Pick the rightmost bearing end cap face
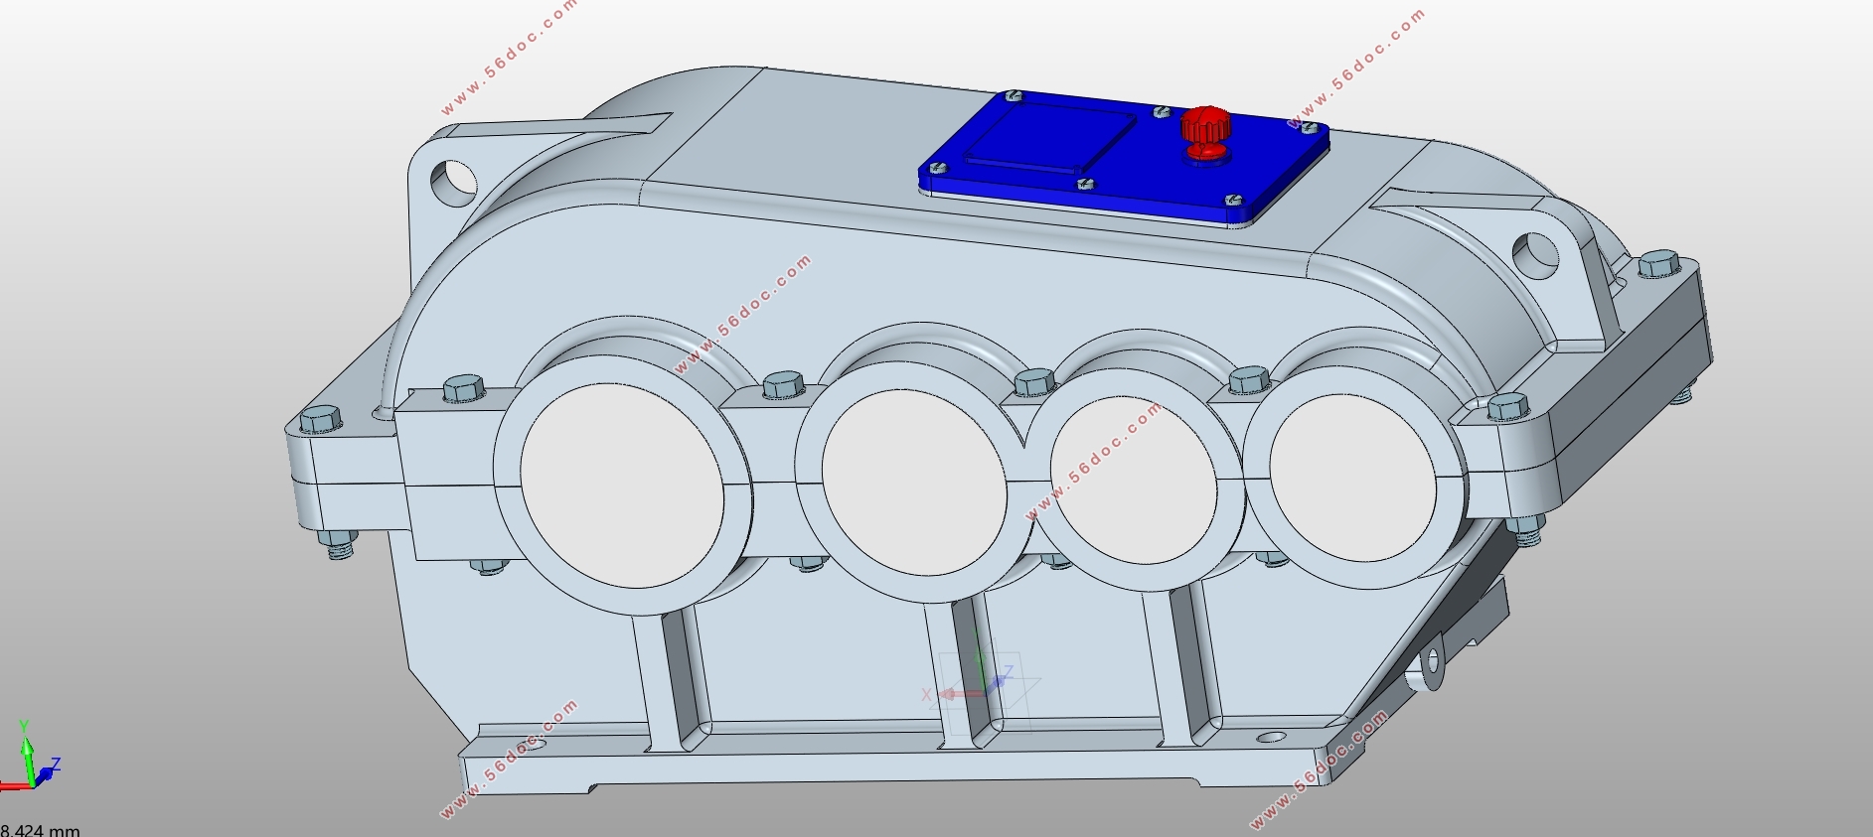The image size is (1873, 837). (1353, 477)
